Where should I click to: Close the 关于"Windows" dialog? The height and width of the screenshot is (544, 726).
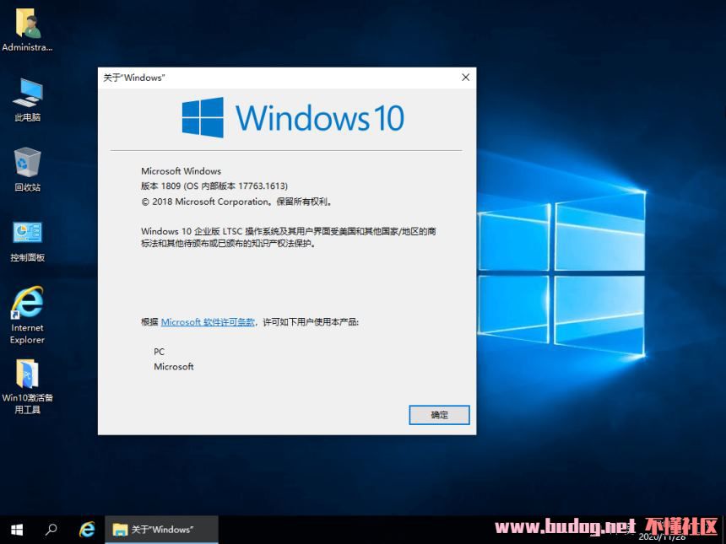[466, 78]
